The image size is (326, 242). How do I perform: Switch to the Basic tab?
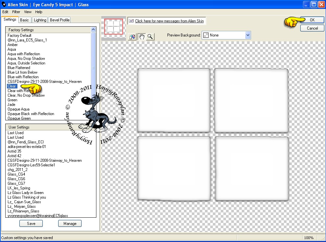click(x=24, y=20)
